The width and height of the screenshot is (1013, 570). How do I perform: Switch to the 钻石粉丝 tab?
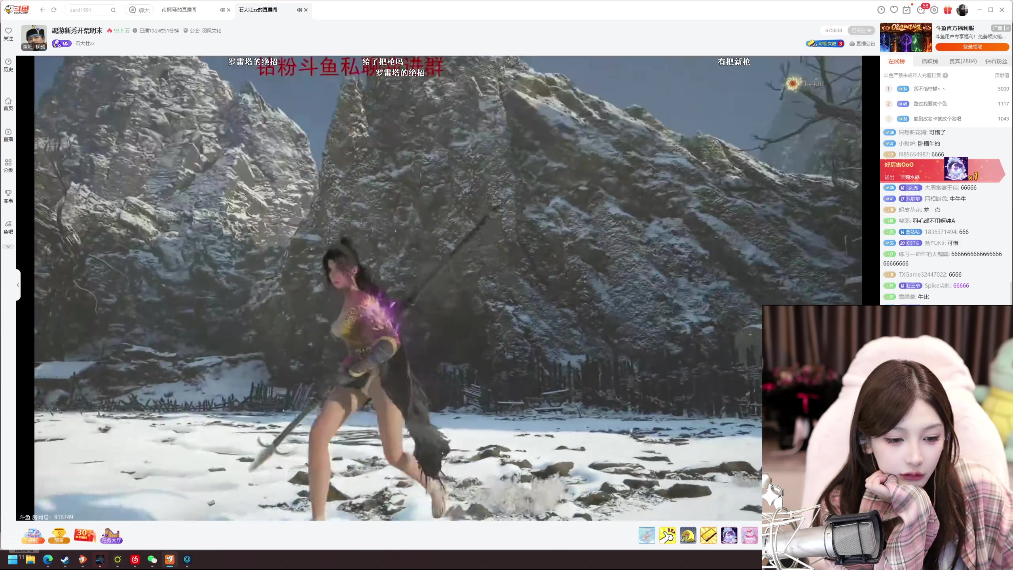click(x=996, y=61)
